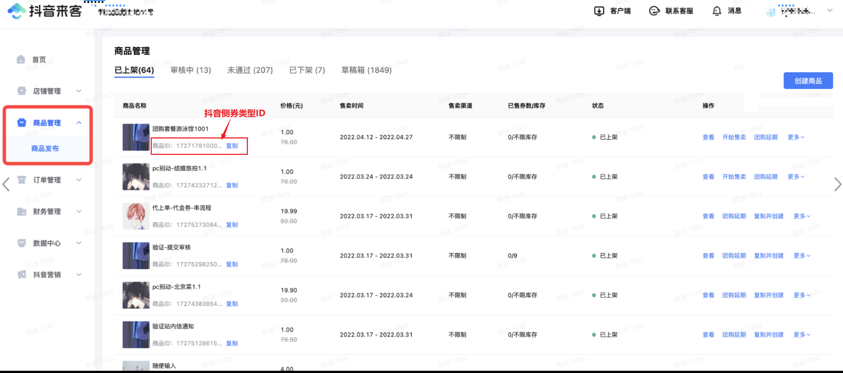Click 复制并创建 for 验证-提交审核
The height and width of the screenshot is (373, 843).
[769, 256]
